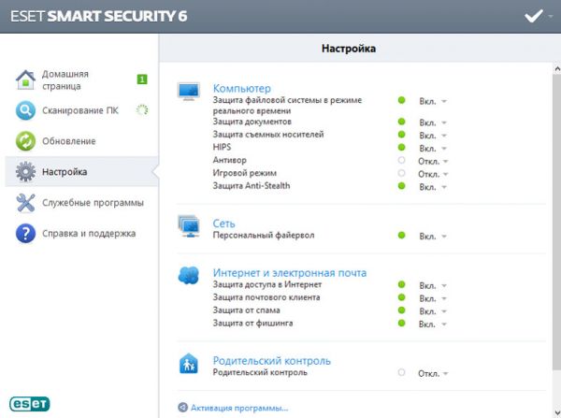Click the protection status checkmark in header
561x418 pixels.
pos(533,16)
